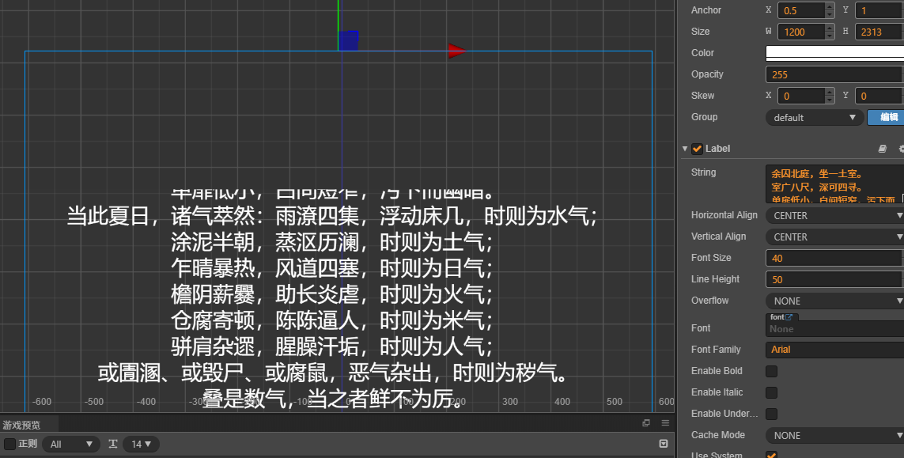Click the Size H 2313 field
Viewport: 904px width, 458px height.
tap(879, 32)
